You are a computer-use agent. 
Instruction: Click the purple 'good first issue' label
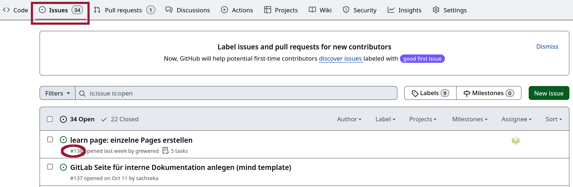click(422, 59)
